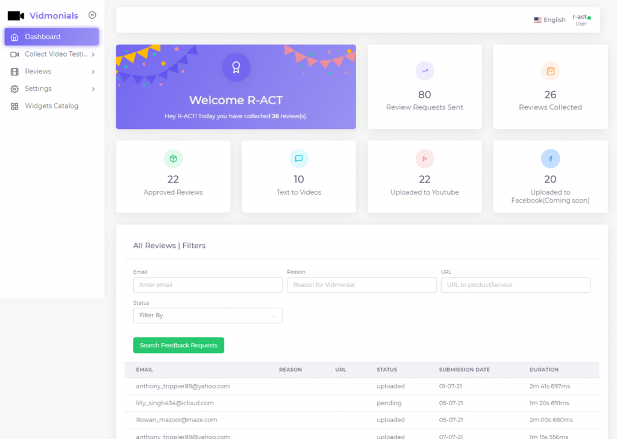Image resolution: width=617 pixels, height=439 pixels.
Task: Select the Text to Videos card label
Action: tap(299, 192)
